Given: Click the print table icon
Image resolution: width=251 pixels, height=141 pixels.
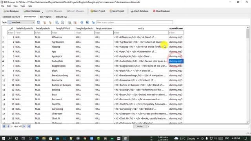Looking at the screenshot, I should pos(62,22).
